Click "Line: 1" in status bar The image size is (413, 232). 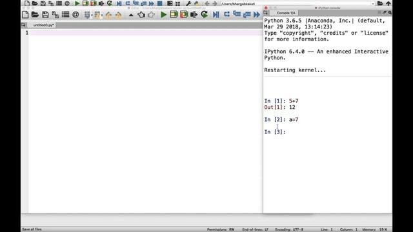327,229
